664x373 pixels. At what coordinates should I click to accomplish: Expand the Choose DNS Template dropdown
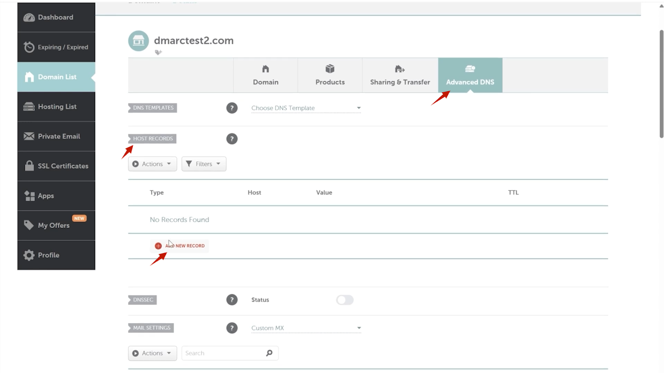point(306,108)
